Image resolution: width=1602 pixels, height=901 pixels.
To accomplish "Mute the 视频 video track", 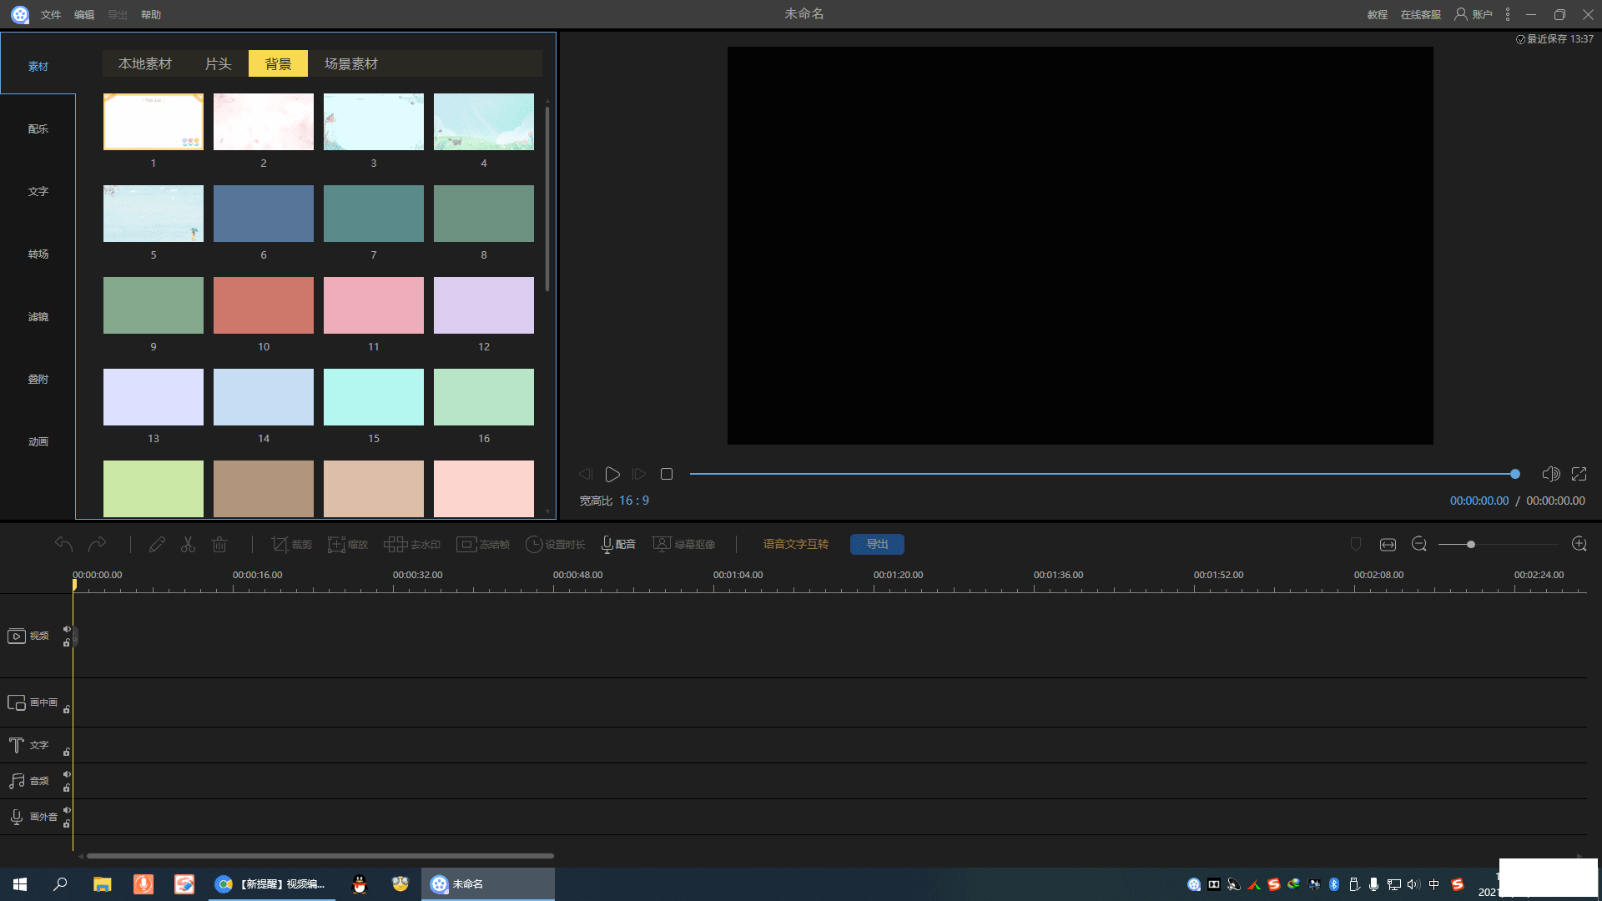I will point(67,629).
